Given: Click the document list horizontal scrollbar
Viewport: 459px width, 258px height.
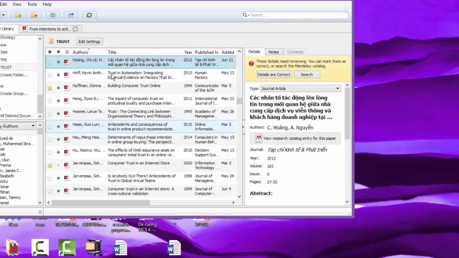Looking at the screenshot, I should (100, 202).
